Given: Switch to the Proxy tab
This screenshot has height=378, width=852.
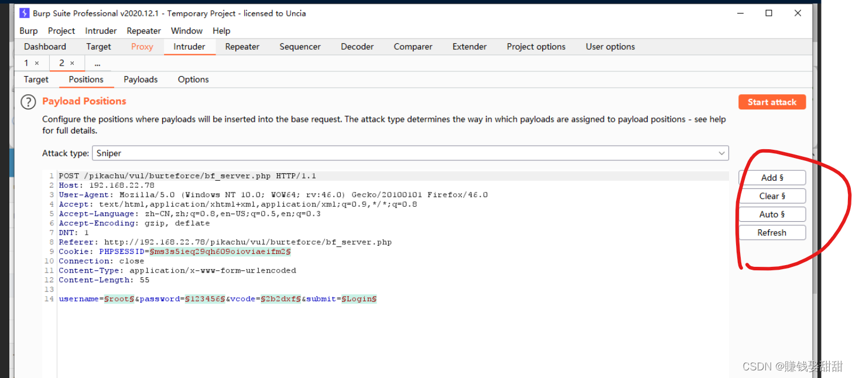Looking at the screenshot, I should [x=142, y=47].
